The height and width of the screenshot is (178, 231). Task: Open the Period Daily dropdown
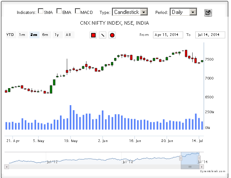click(x=183, y=12)
